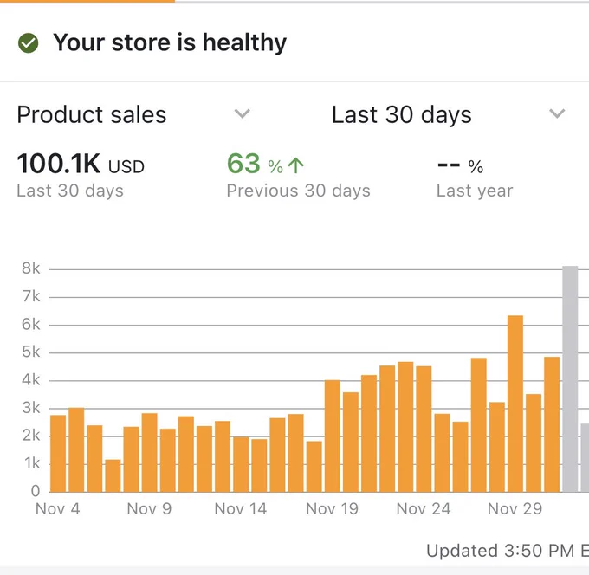Click the green upward arrow icon
This screenshot has width=589, height=575.
pos(296,165)
